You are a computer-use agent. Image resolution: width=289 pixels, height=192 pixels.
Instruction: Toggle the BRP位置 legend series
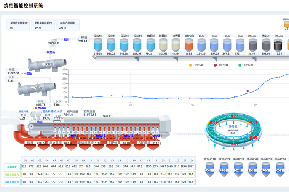click(x=221, y=65)
